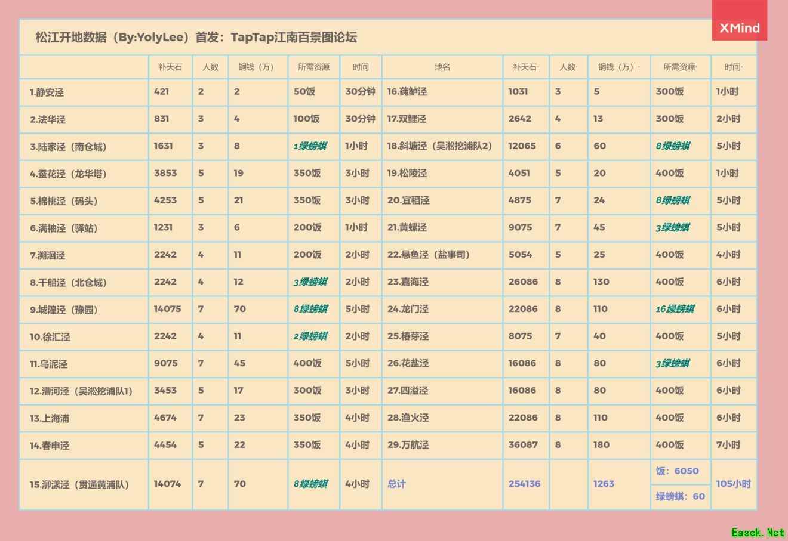Select the 饭：6050 total cell
The width and height of the screenshot is (788, 541).
677,471
